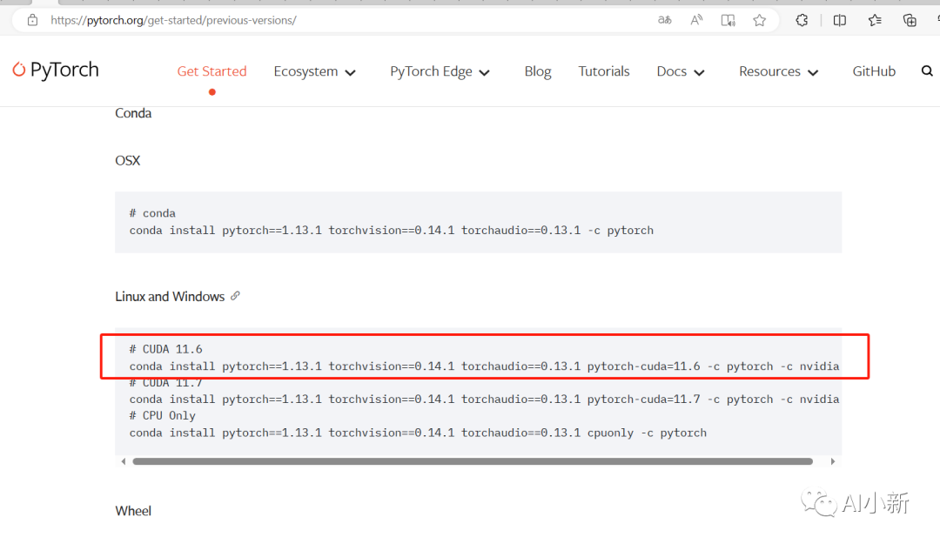Click the translate page icon
940x544 pixels.
664,20
